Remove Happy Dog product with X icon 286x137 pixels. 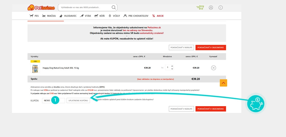(x=213, y=68)
